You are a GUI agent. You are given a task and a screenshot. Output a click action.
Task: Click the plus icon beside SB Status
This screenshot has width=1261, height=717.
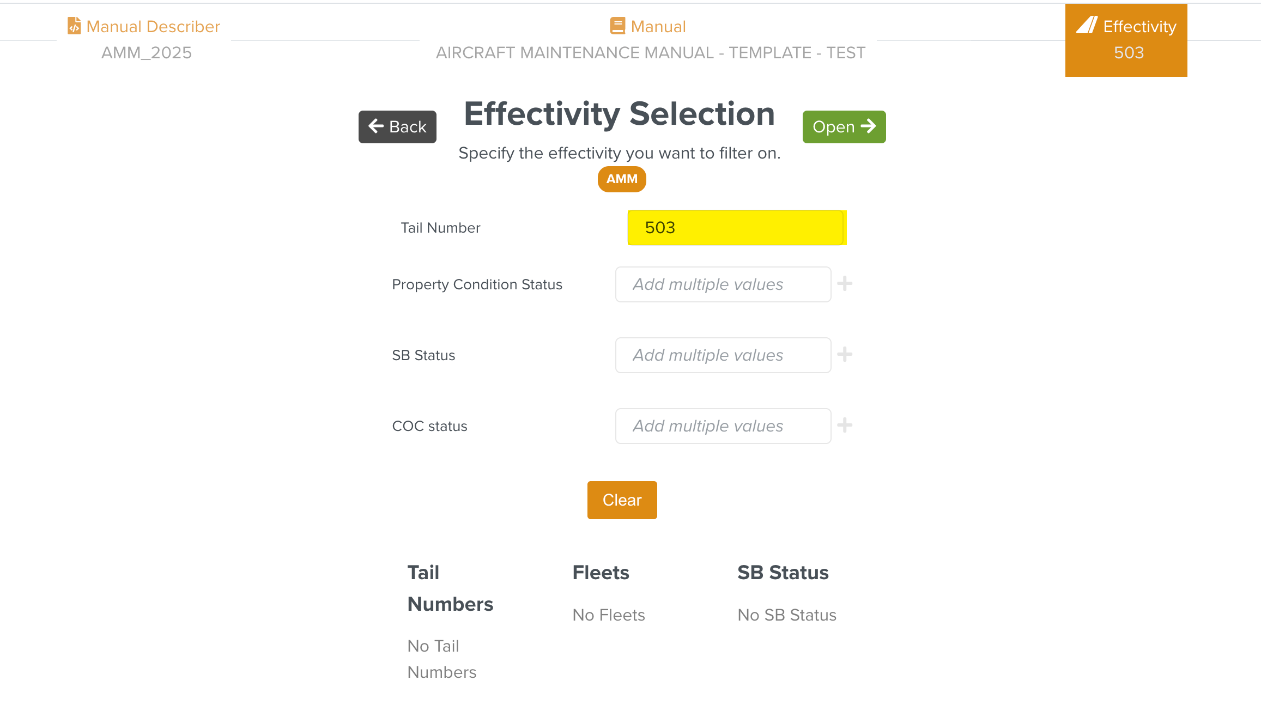[x=845, y=354]
